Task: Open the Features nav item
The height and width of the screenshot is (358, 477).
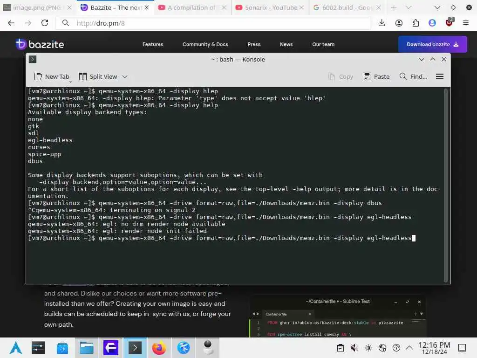Action: [x=153, y=44]
